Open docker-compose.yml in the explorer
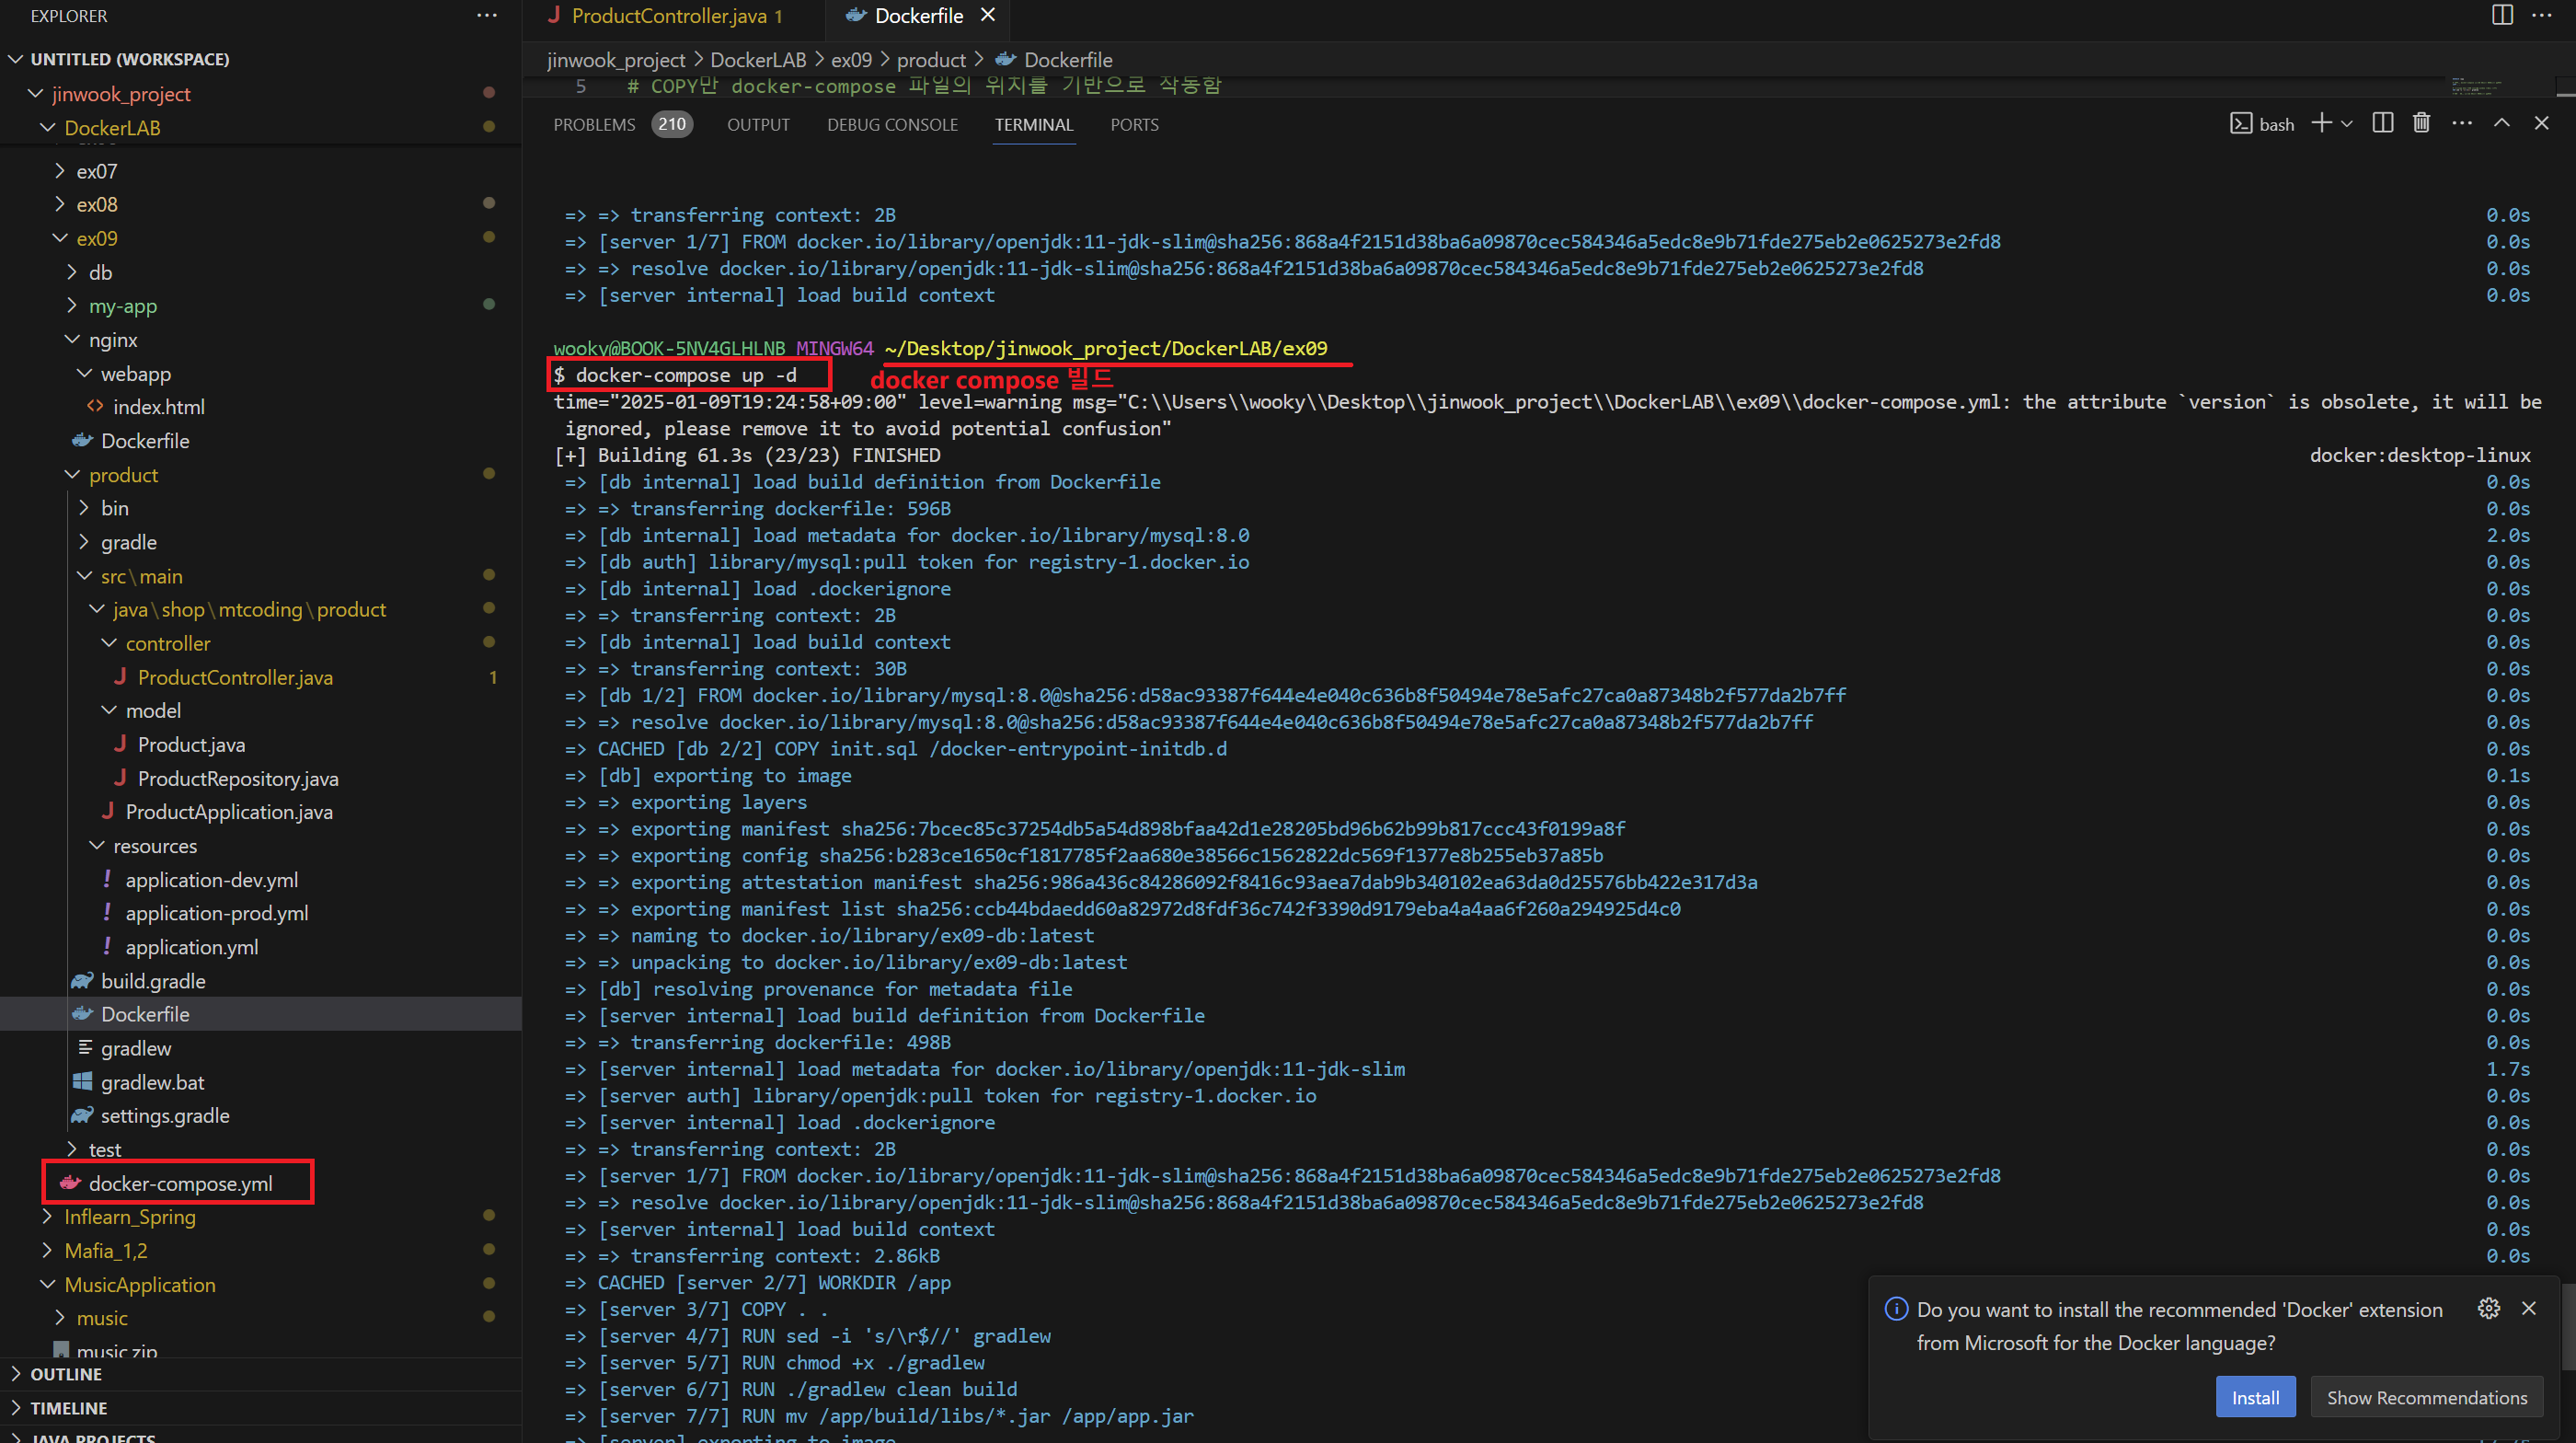2576x1443 pixels. tap(180, 1183)
